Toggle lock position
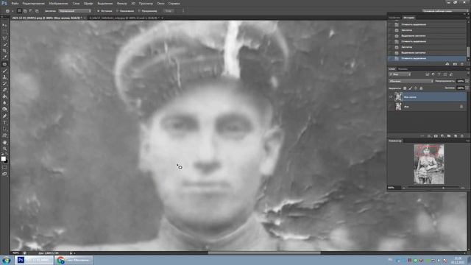 (x=415, y=88)
